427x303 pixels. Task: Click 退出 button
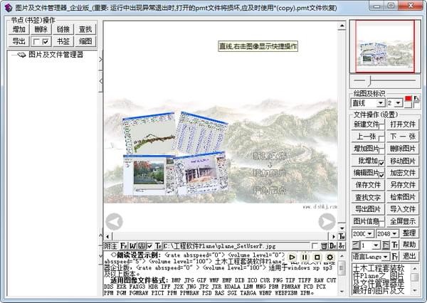tap(409, 256)
